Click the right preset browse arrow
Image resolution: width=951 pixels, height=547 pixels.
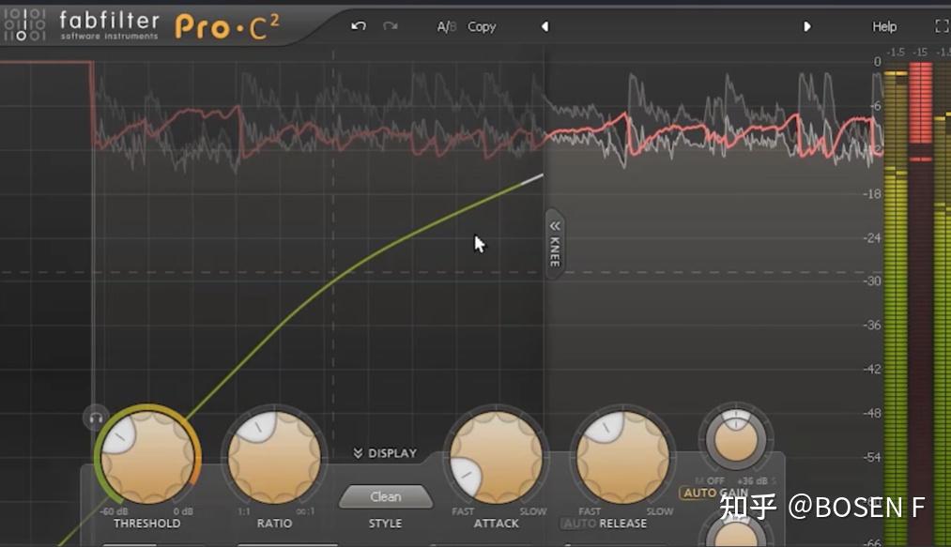click(x=807, y=27)
